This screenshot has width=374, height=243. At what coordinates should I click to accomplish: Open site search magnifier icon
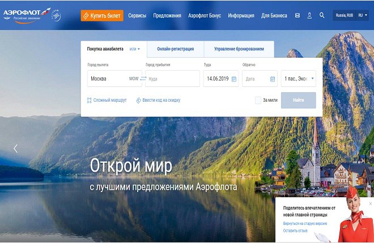[x=322, y=15]
